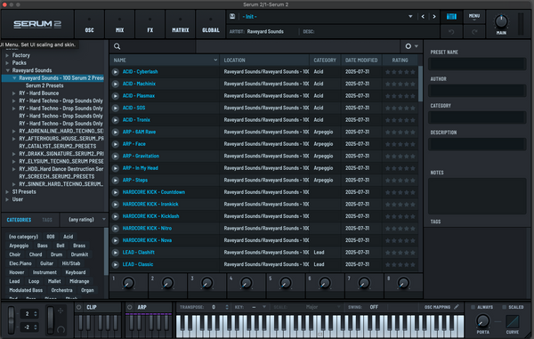
Task: Click the PORTA knob
Action: coord(482,320)
